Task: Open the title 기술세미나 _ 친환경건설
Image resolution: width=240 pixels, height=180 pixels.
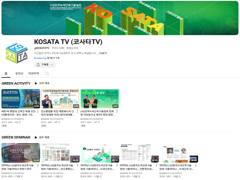Action: 137,167
